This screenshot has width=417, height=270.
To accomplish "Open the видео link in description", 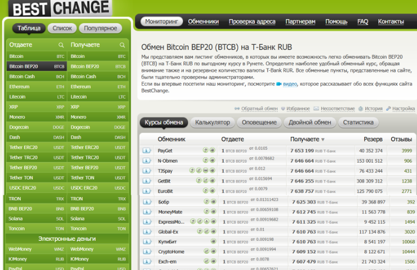I will point(290,84).
